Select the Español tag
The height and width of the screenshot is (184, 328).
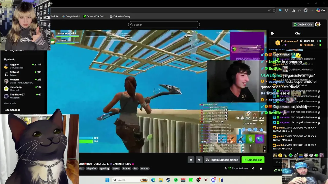(x=92, y=168)
